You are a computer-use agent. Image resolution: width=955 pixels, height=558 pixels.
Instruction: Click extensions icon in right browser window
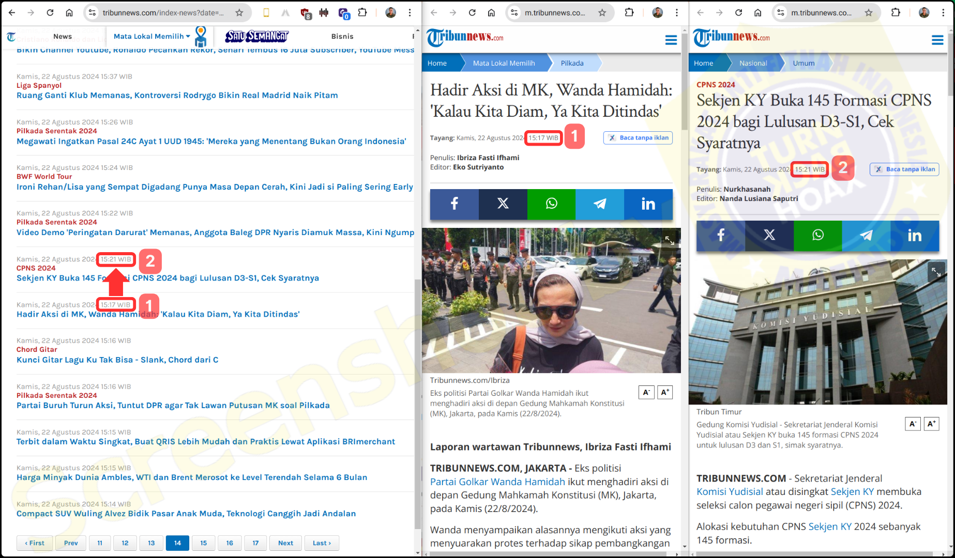coord(896,12)
